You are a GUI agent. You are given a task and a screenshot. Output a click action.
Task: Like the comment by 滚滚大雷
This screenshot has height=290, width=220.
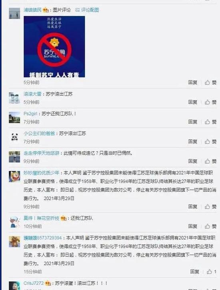210,102
